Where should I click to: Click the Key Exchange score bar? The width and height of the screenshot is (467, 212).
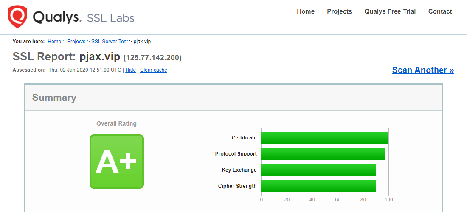pyautogui.click(x=318, y=170)
